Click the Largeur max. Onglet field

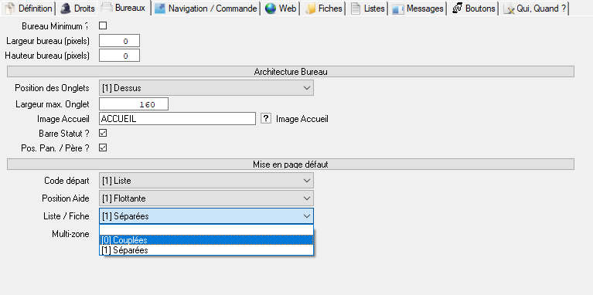point(134,104)
